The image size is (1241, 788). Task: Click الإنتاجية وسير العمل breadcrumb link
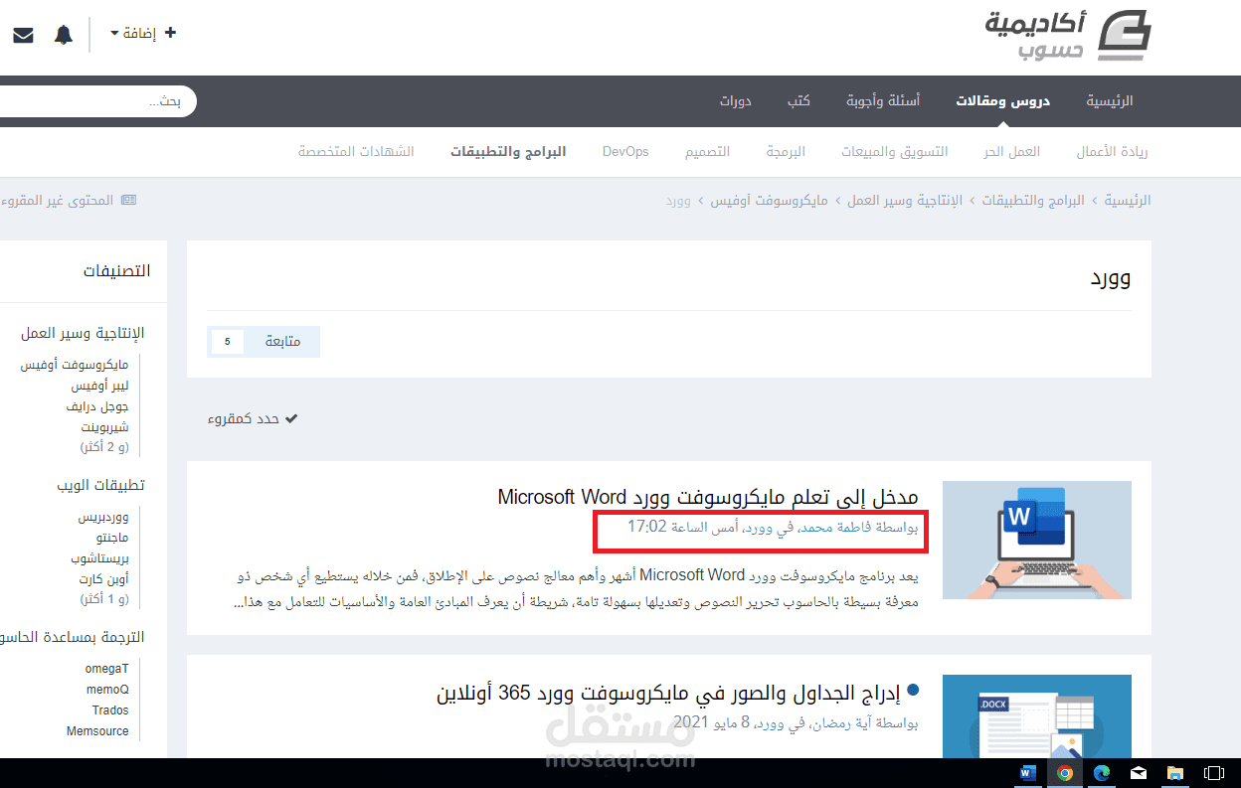[x=905, y=201]
